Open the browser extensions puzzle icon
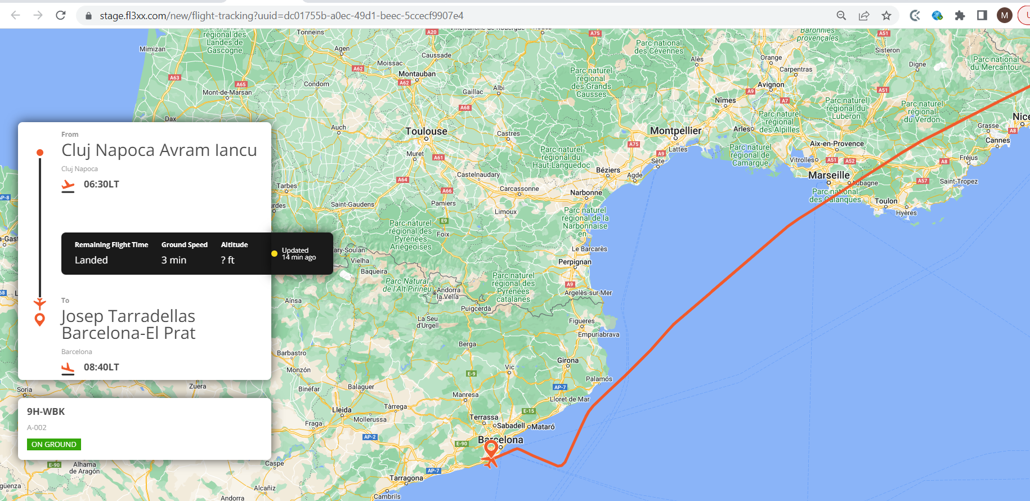1030x501 pixels. [x=960, y=16]
